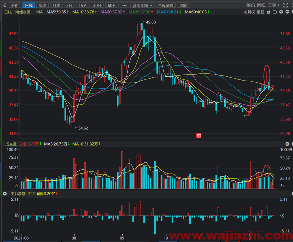Image resolution: width=293 pixels, height=242 pixels.
Task: Zoom in with the plus icon
Action: click(x=281, y=12)
